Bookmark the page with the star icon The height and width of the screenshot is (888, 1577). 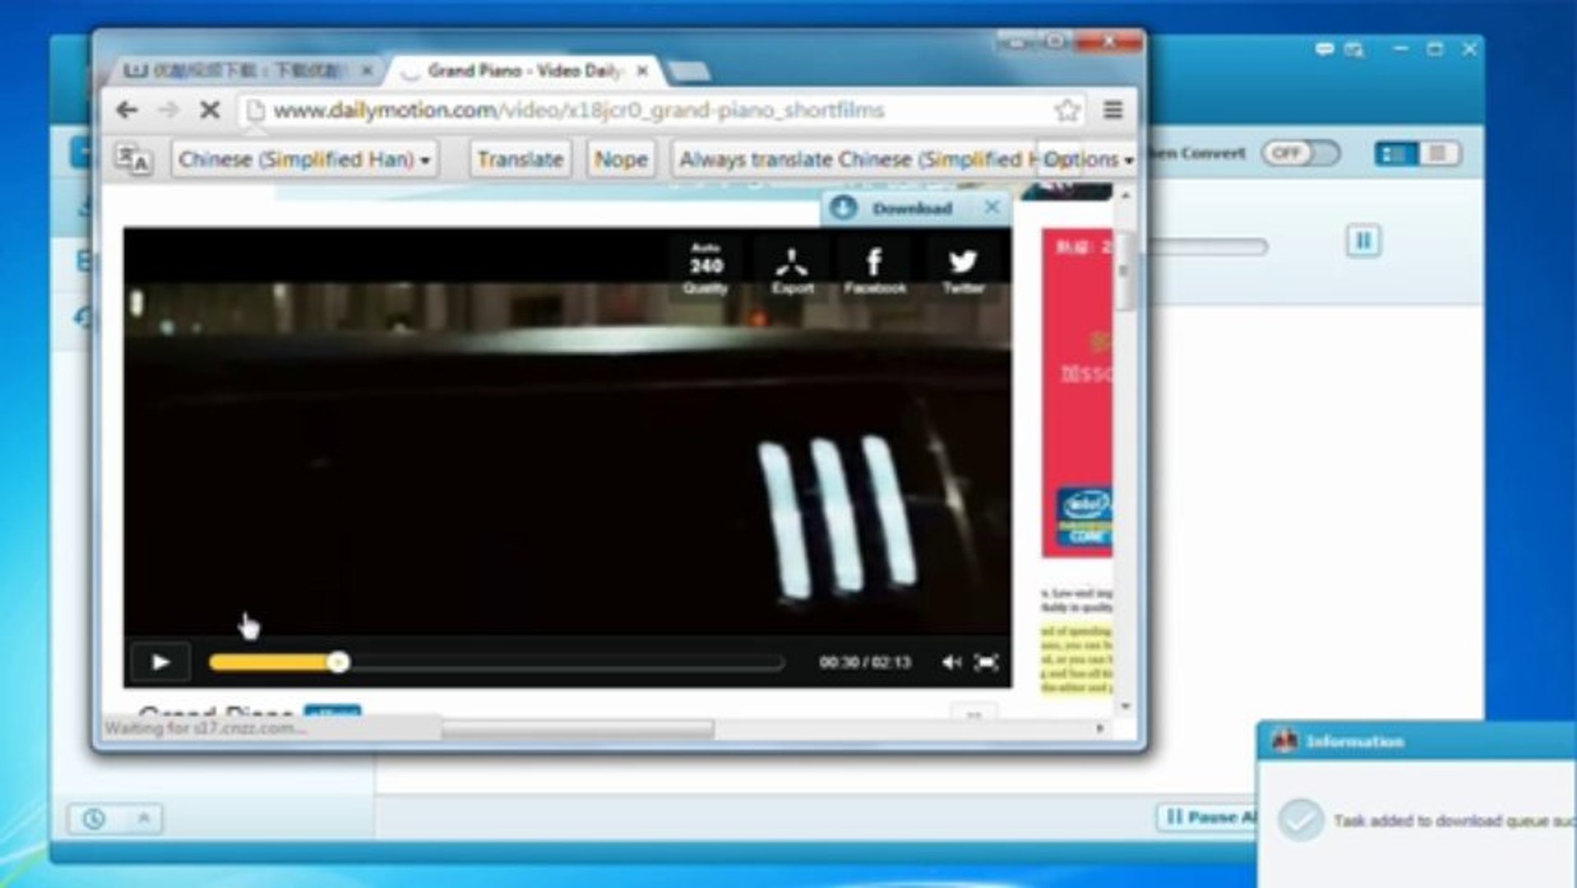(1066, 109)
